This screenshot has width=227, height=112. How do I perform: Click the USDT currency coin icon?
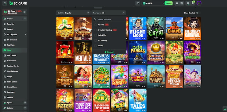tap(144, 3)
